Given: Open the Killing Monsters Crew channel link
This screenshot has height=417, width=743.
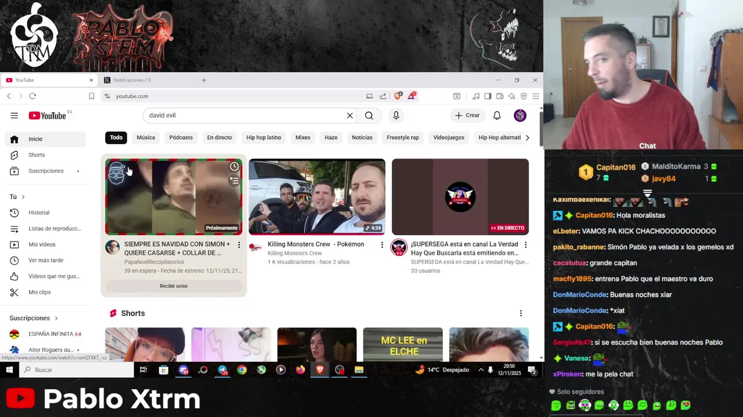Looking at the screenshot, I should (x=294, y=253).
